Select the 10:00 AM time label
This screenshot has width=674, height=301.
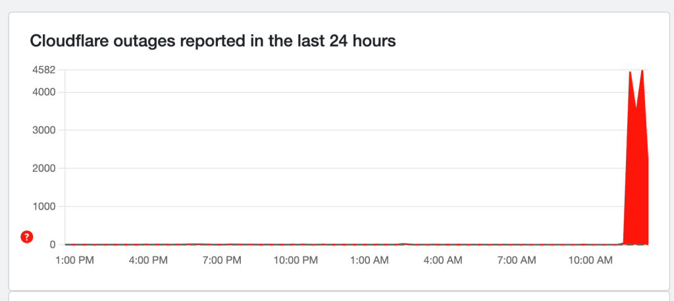point(589,260)
